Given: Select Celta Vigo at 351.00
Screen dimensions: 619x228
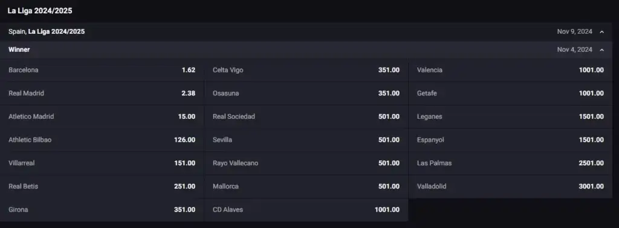Looking at the screenshot, I should click(x=306, y=70).
